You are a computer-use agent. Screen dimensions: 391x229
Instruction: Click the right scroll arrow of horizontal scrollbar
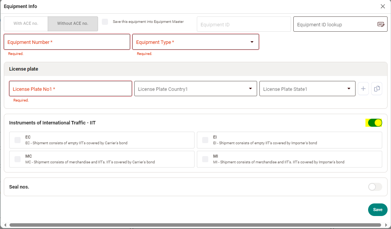click(x=385, y=225)
